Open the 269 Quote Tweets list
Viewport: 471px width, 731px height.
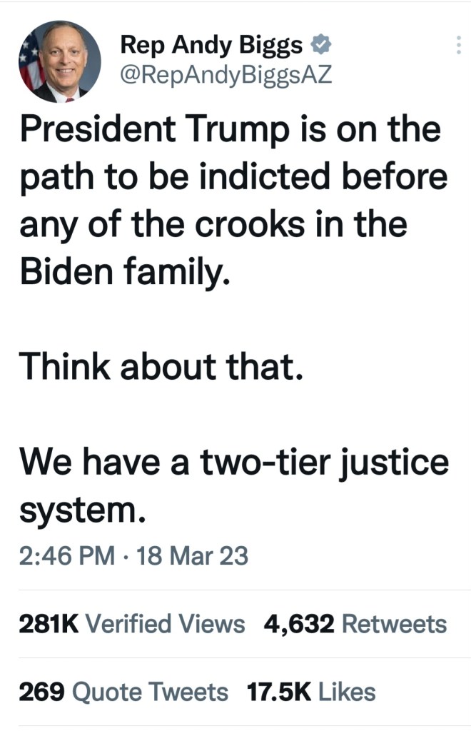(x=123, y=691)
